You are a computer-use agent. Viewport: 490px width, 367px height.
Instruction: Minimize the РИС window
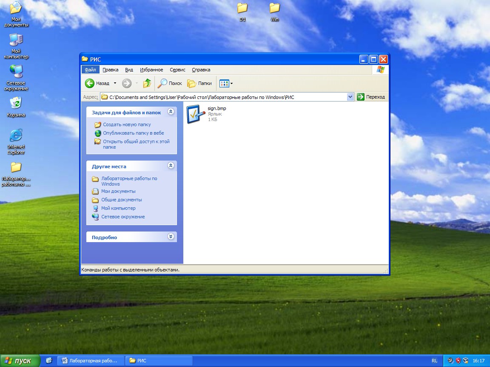coord(363,59)
